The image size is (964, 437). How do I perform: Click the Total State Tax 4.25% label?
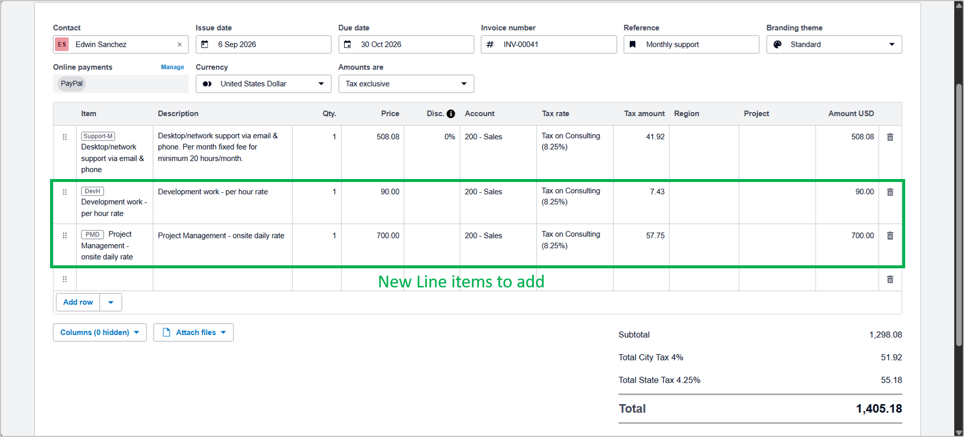tap(659, 380)
